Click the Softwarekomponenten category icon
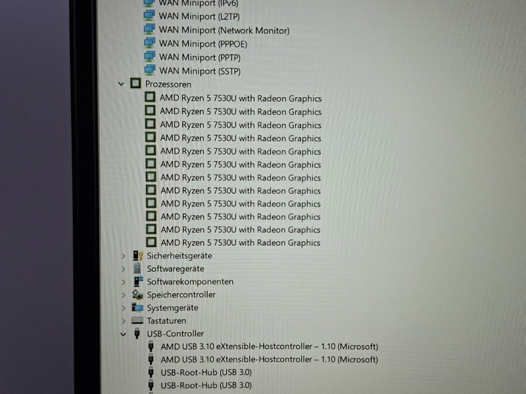The image size is (526, 394). 137,282
